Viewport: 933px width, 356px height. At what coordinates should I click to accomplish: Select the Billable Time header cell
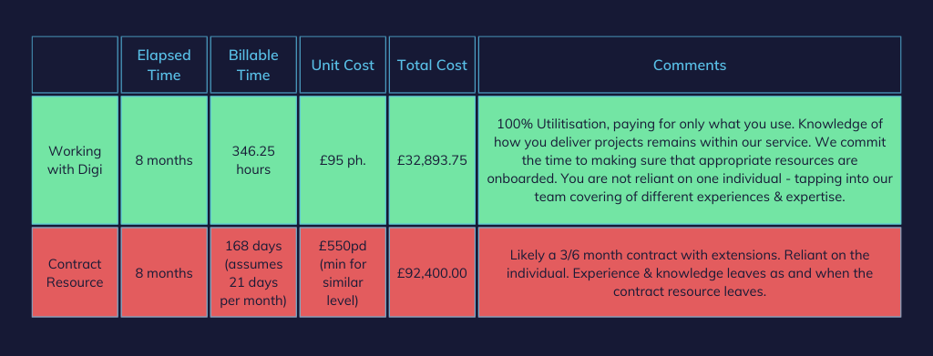(253, 65)
